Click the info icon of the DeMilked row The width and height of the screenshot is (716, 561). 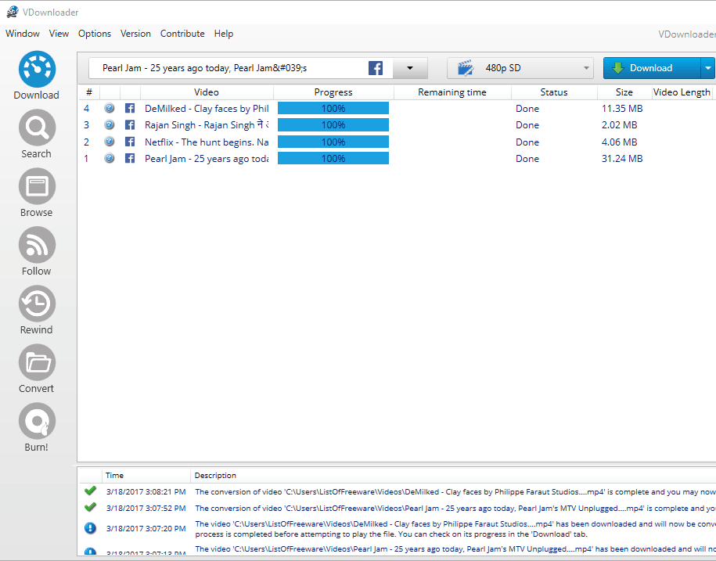coord(109,108)
